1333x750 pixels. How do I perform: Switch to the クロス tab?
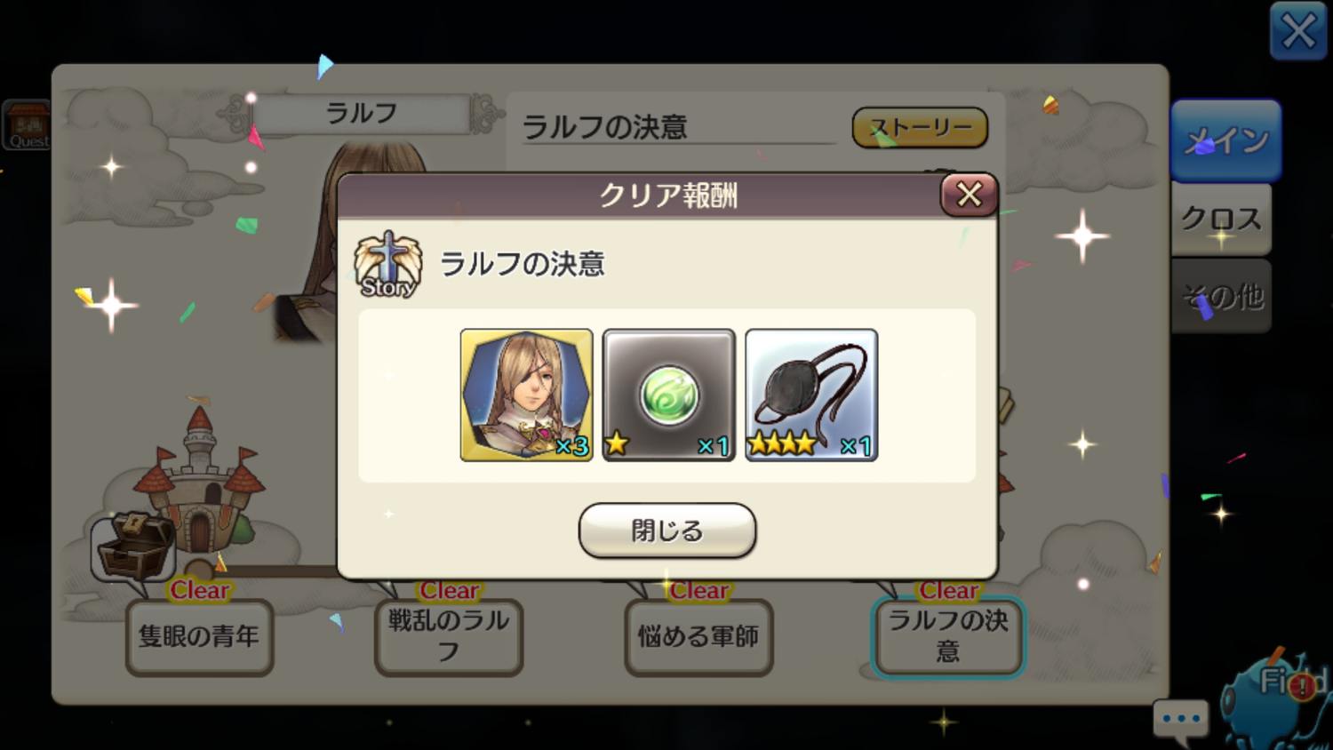(1222, 219)
